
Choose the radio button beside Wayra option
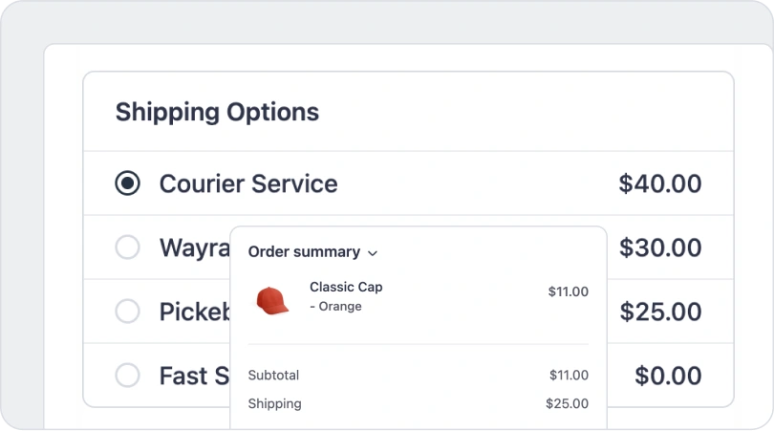[127, 248]
